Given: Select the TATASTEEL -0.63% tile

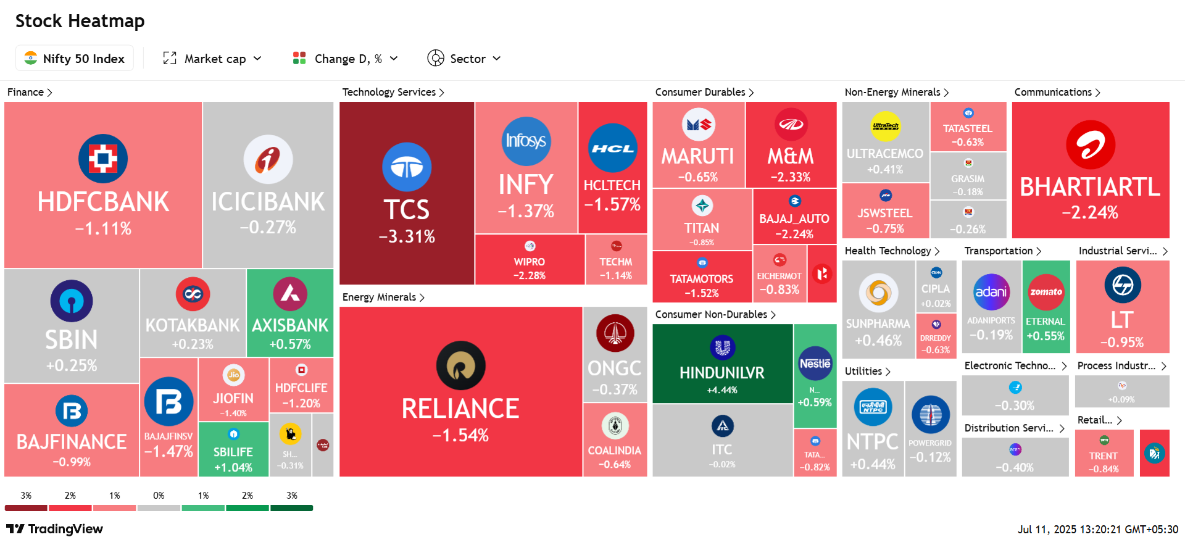Looking at the screenshot, I should 968,127.
